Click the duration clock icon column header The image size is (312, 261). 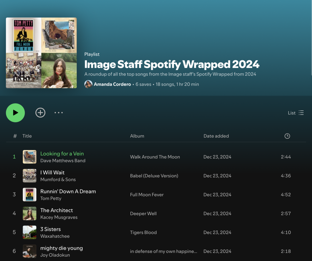coord(287,136)
